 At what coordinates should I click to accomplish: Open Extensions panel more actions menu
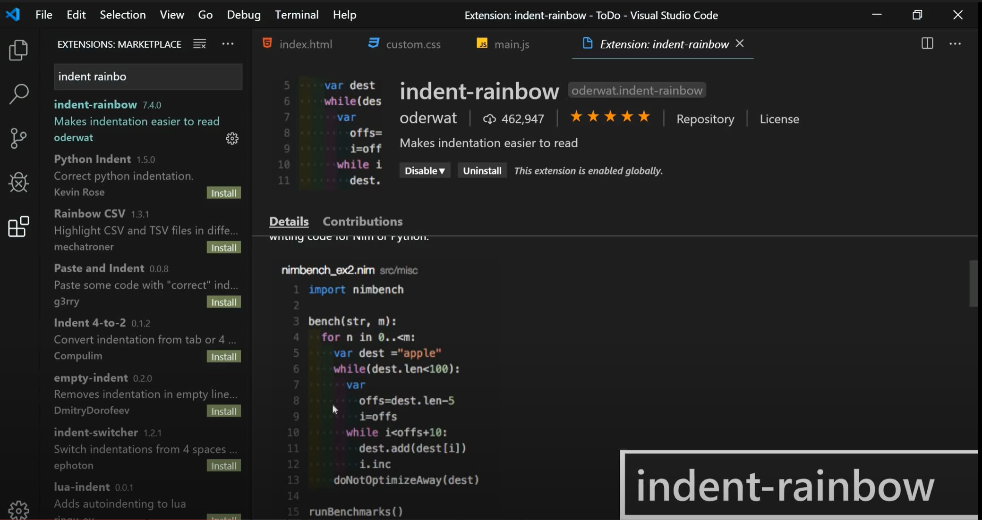(228, 44)
